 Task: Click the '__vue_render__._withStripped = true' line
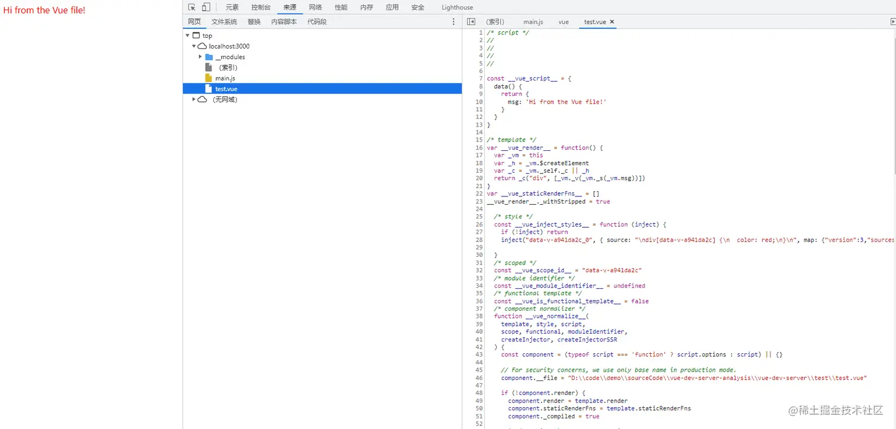tap(548, 202)
